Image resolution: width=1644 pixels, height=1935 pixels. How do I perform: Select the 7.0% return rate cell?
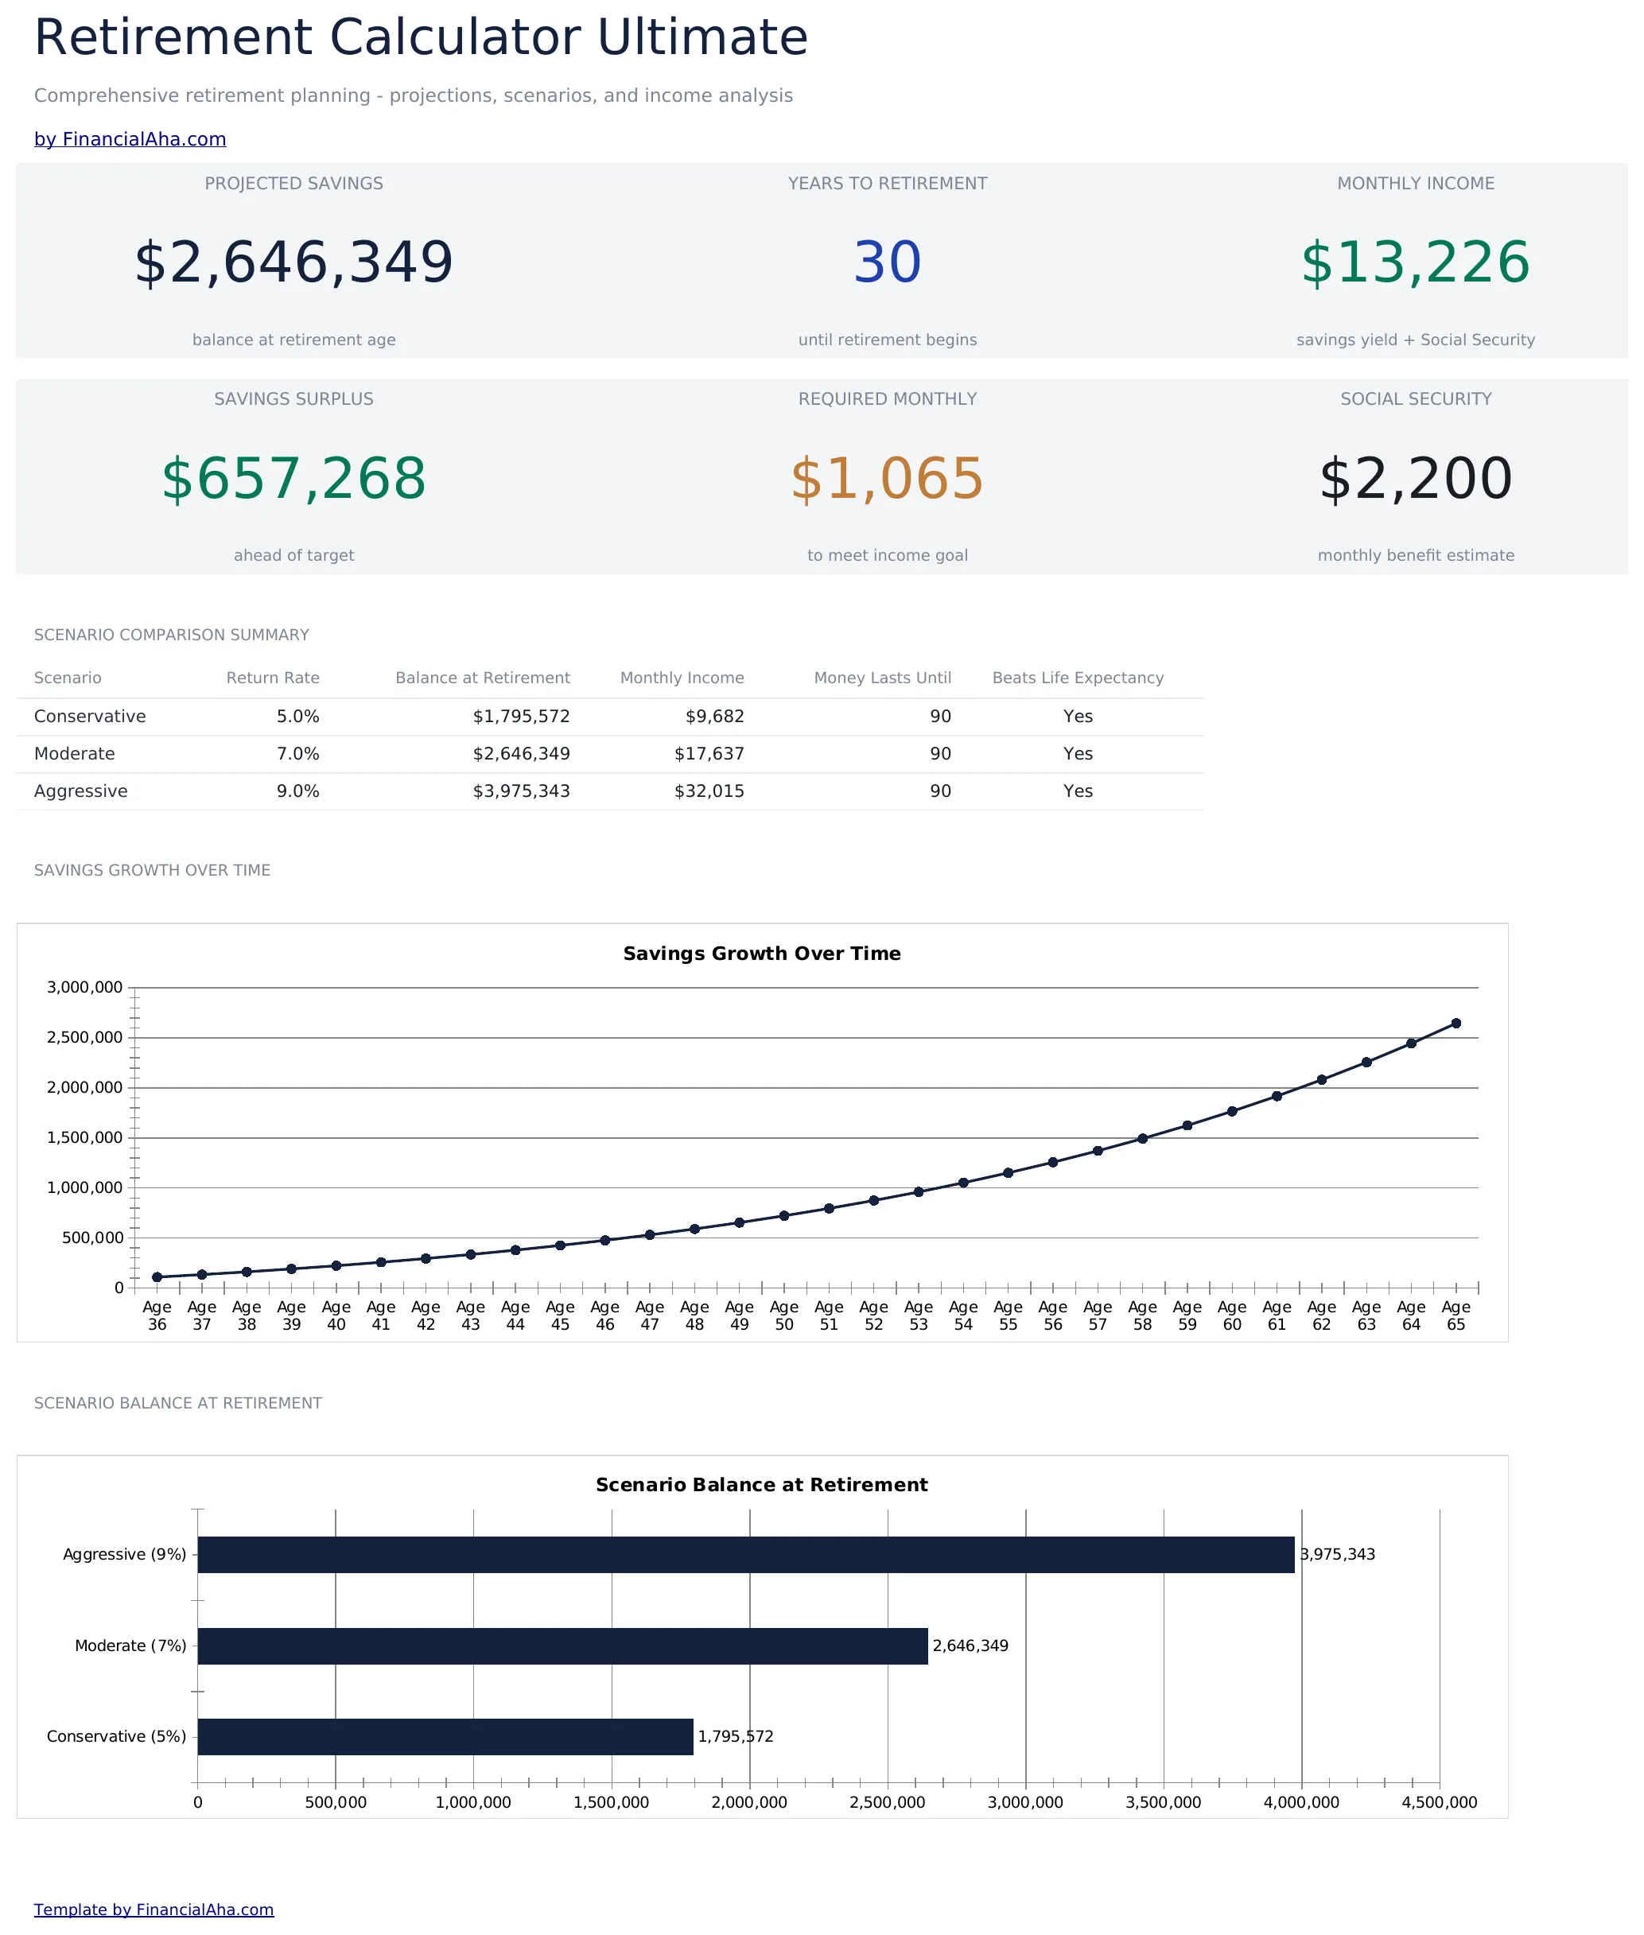[x=298, y=753]
